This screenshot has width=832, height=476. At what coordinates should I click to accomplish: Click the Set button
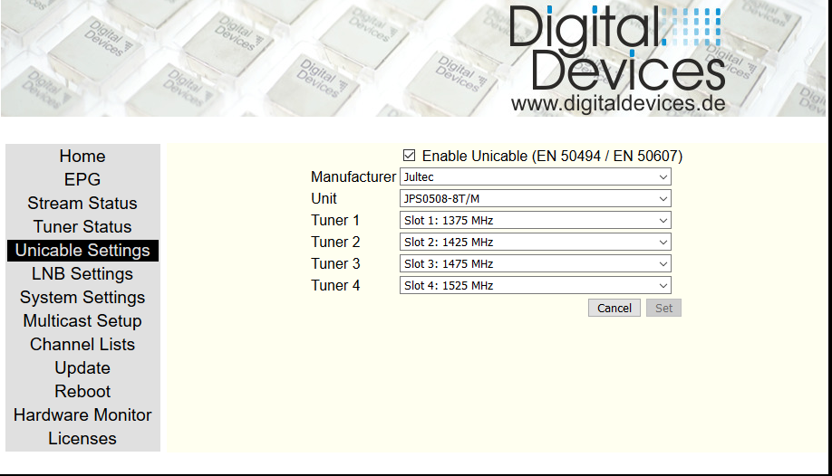[663, 309]
